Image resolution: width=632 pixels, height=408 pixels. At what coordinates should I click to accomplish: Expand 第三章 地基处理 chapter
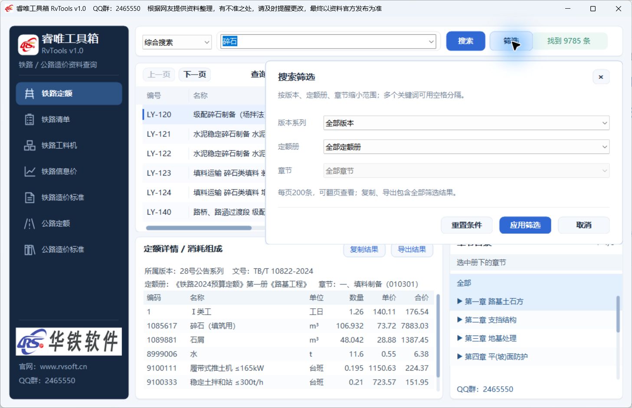pyautogui.click(x=460, y=338)
